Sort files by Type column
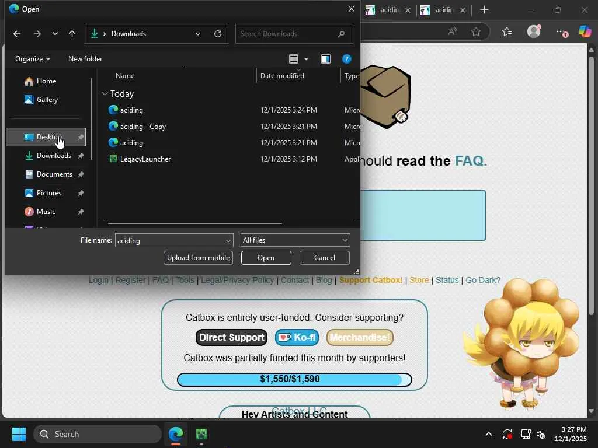 point(351,76)
